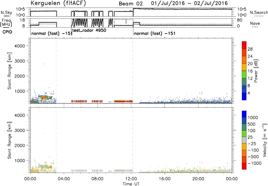Image resolution: width=268 pixels, height=186 pixels.
Task: Click the '08:00' time axis label
Action: [97, 179]
